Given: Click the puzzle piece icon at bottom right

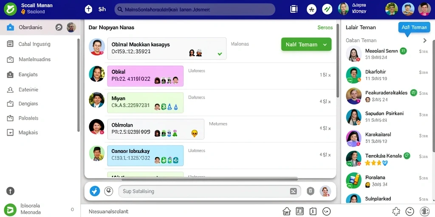Looking at the screenshot, I should coord(396,211).
